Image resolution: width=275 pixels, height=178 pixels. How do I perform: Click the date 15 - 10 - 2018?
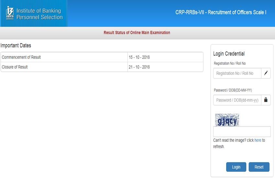[x=139, y=57]
